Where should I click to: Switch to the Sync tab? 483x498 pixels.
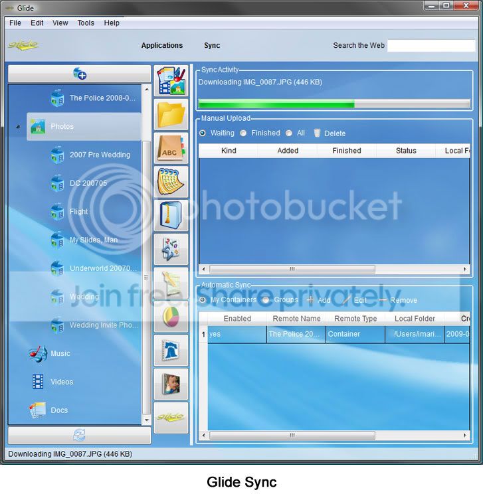(x=212, y=45)
